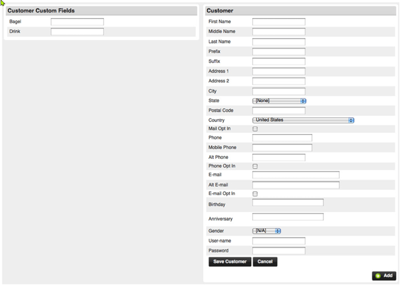Click the green plus Add button
The width and height of the screenshot is (405, 290).
pos(384,275)
